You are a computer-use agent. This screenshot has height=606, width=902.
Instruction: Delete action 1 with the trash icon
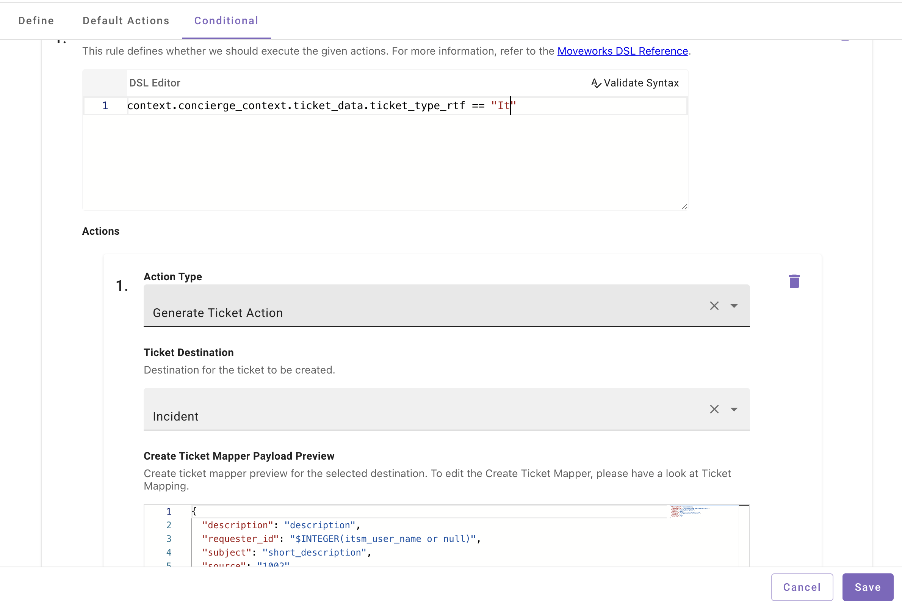point(794,281)
